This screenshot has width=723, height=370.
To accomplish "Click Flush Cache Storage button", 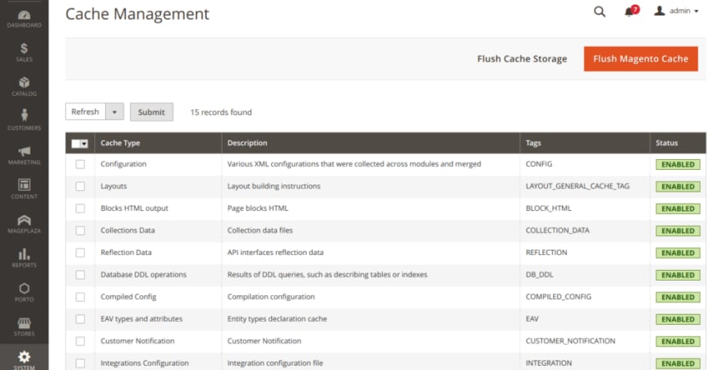I will point(522,59).
